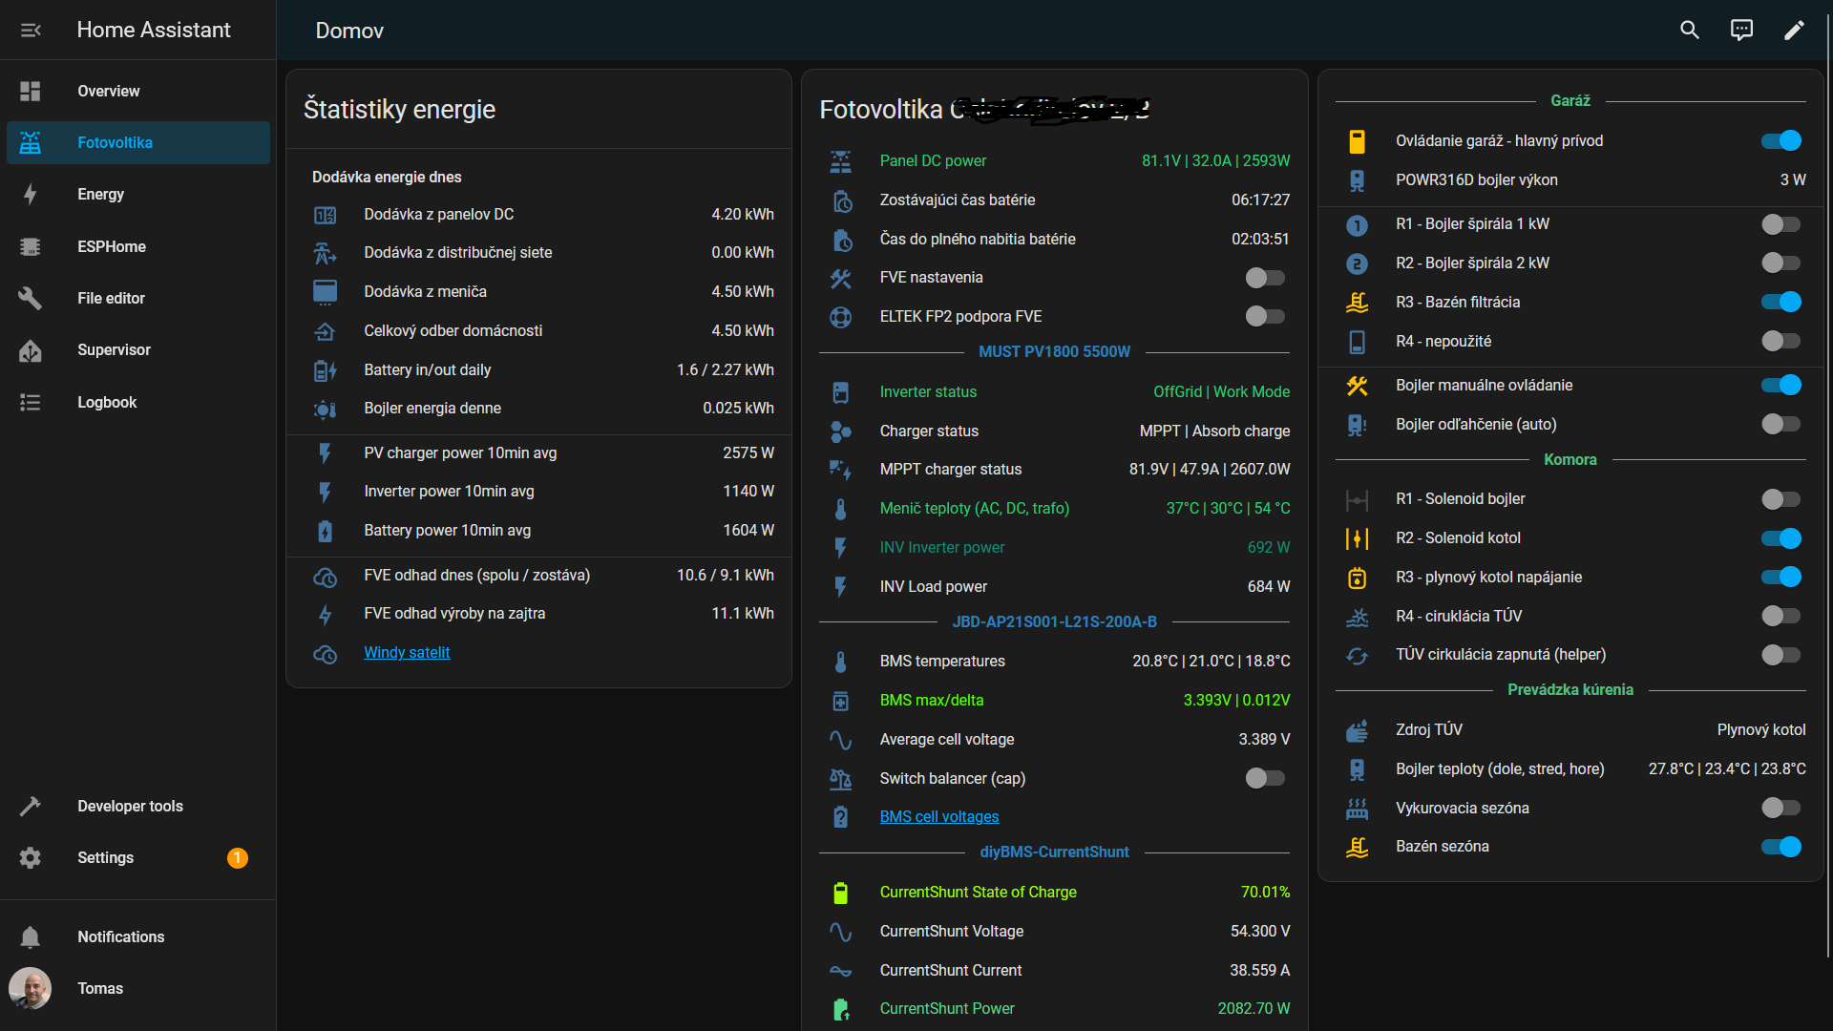The image size is (1833, 1031).
Task: Click the edit dashboard pencil icon
Action: (1794, 31)
